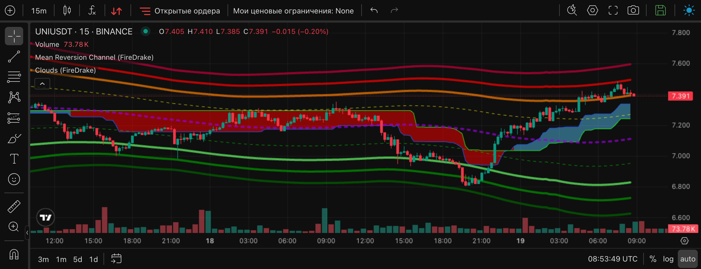Select the crosshair cursor tool
Screen dimensions: 701x269
pos(14,36)
